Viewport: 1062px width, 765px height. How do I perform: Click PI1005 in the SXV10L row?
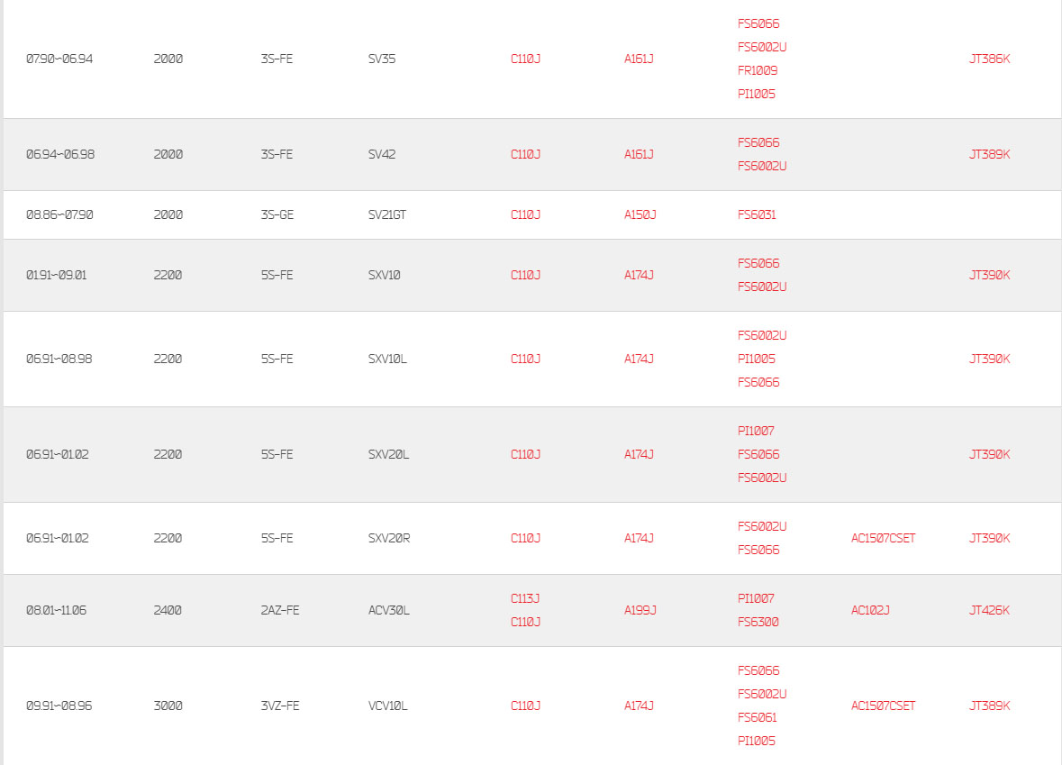[x=756, y=360]
